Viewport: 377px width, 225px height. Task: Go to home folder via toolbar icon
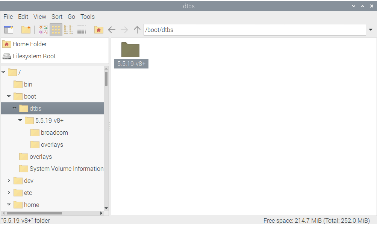98,30
